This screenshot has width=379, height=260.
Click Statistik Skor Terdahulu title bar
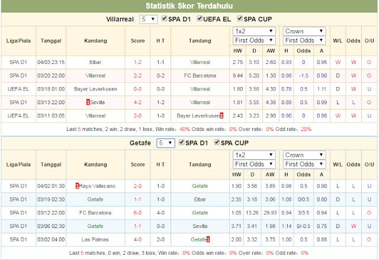tap(189, 6)
